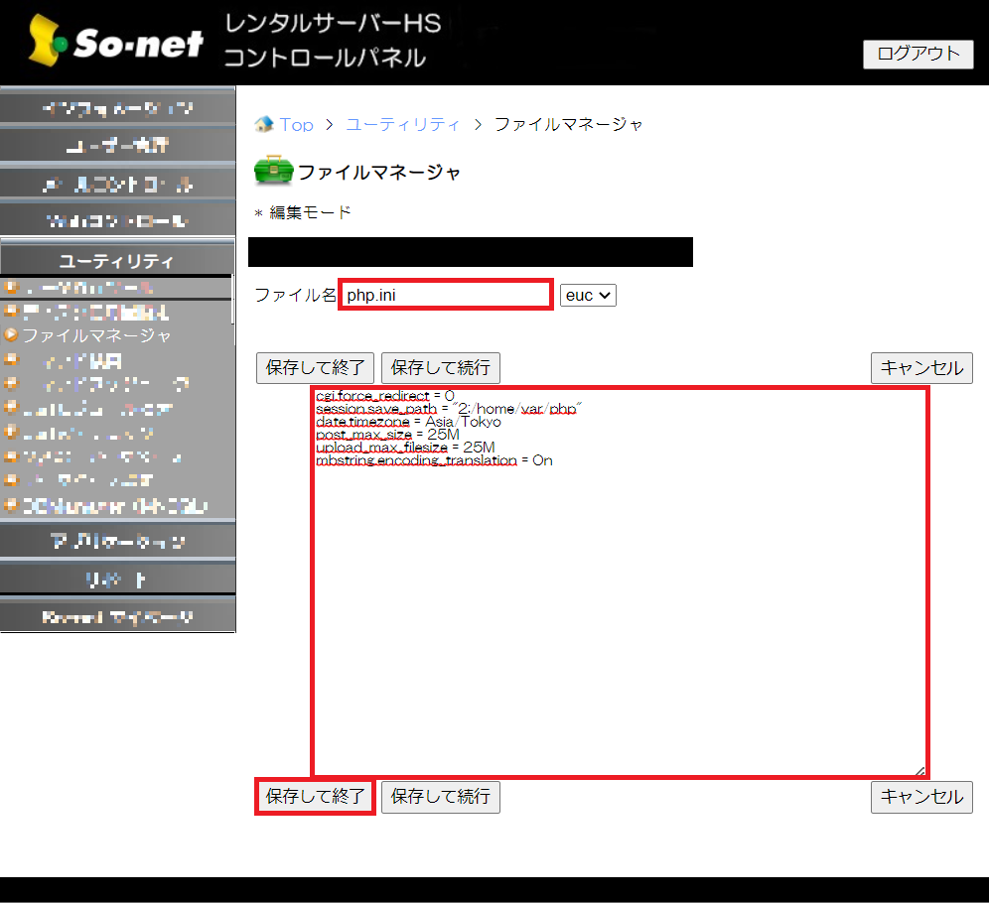The image size is (989, 903).
Task: Click the home icon in the breadcrumb
Action: [263, 124]
